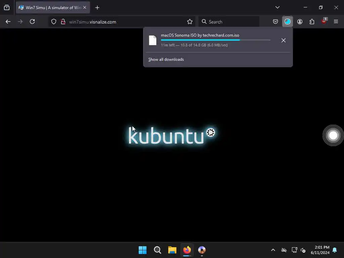Open the cloud sync tray icon

284,250
